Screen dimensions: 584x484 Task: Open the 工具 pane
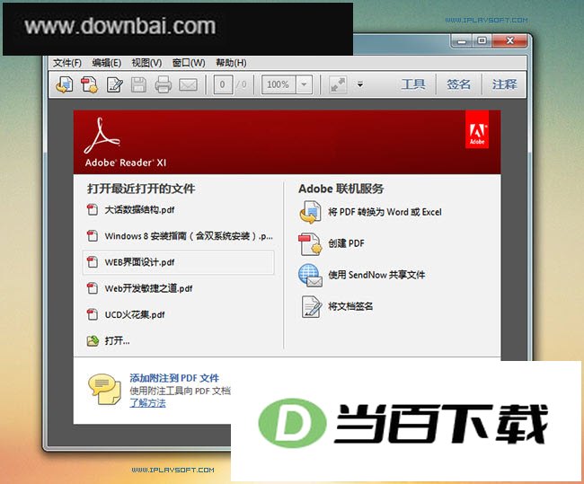[413, 84]
